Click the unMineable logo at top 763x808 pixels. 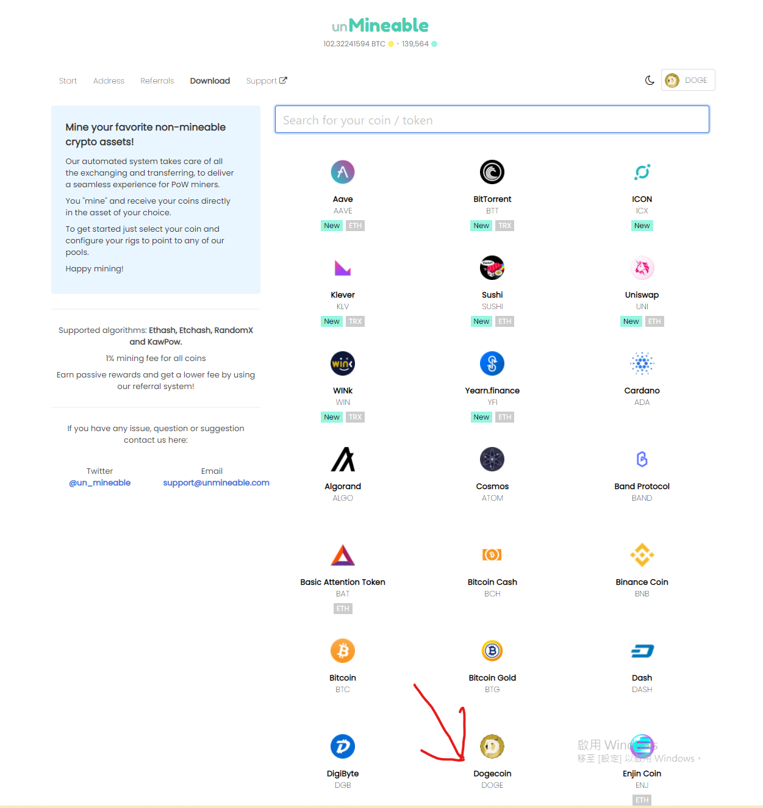(380, 26)
